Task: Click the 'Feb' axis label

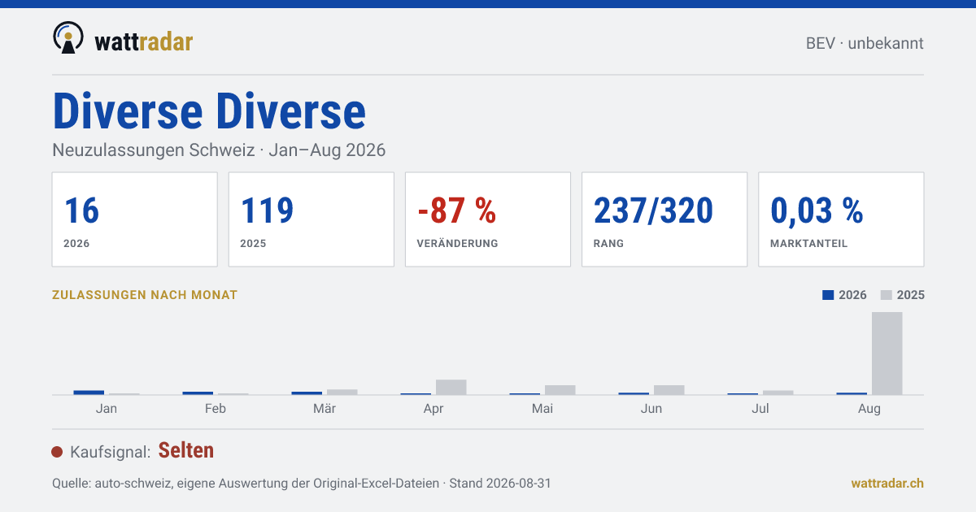Action: coord(215,409)
